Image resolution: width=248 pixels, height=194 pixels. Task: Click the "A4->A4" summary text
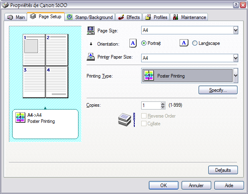pyautogui.click(x=34, y=115)
